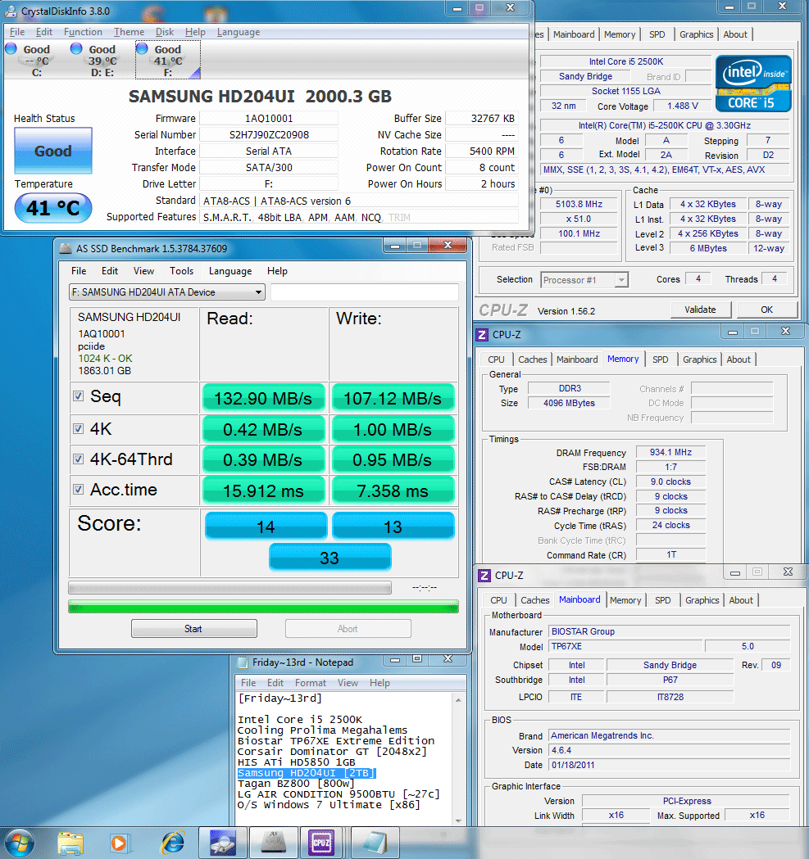Click the total score 33 box
Viewport: 809px width, 859px height.
[x=330, y=558]
